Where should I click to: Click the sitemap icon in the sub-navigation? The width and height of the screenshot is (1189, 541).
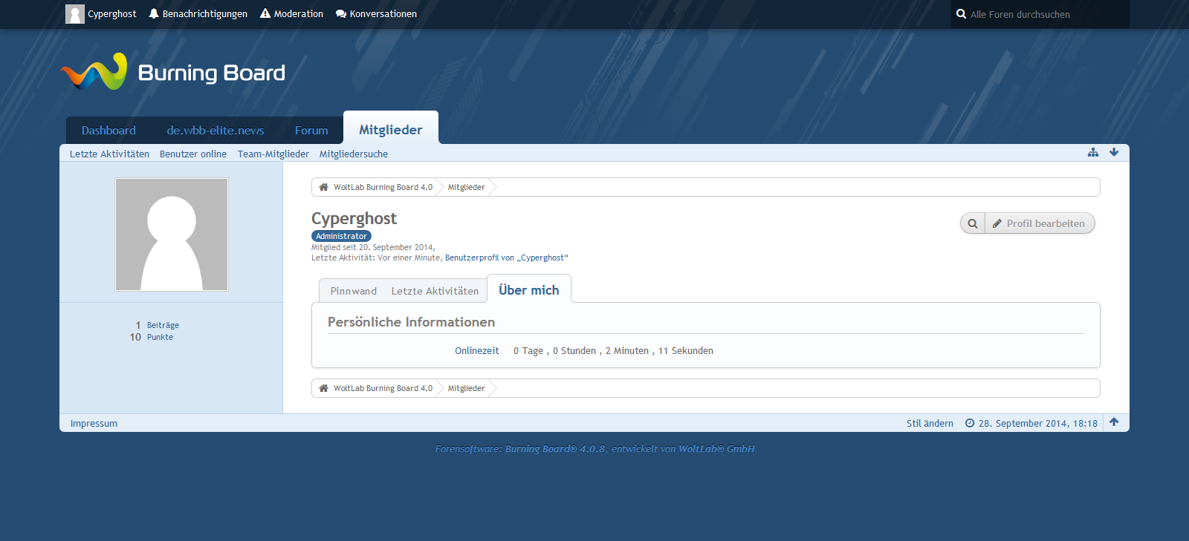[1092, 152]
